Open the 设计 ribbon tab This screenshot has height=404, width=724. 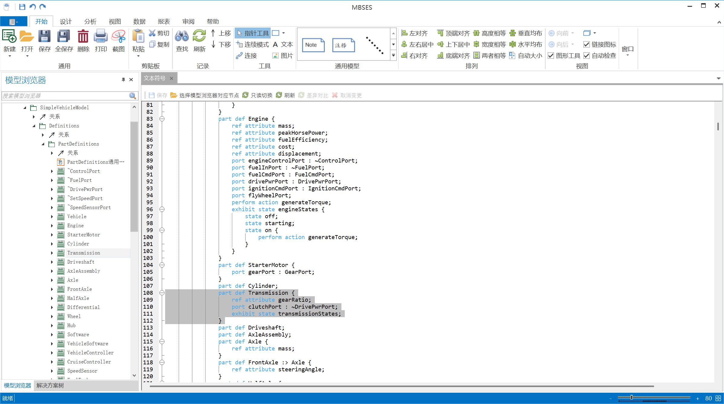(x=66, y=21)
